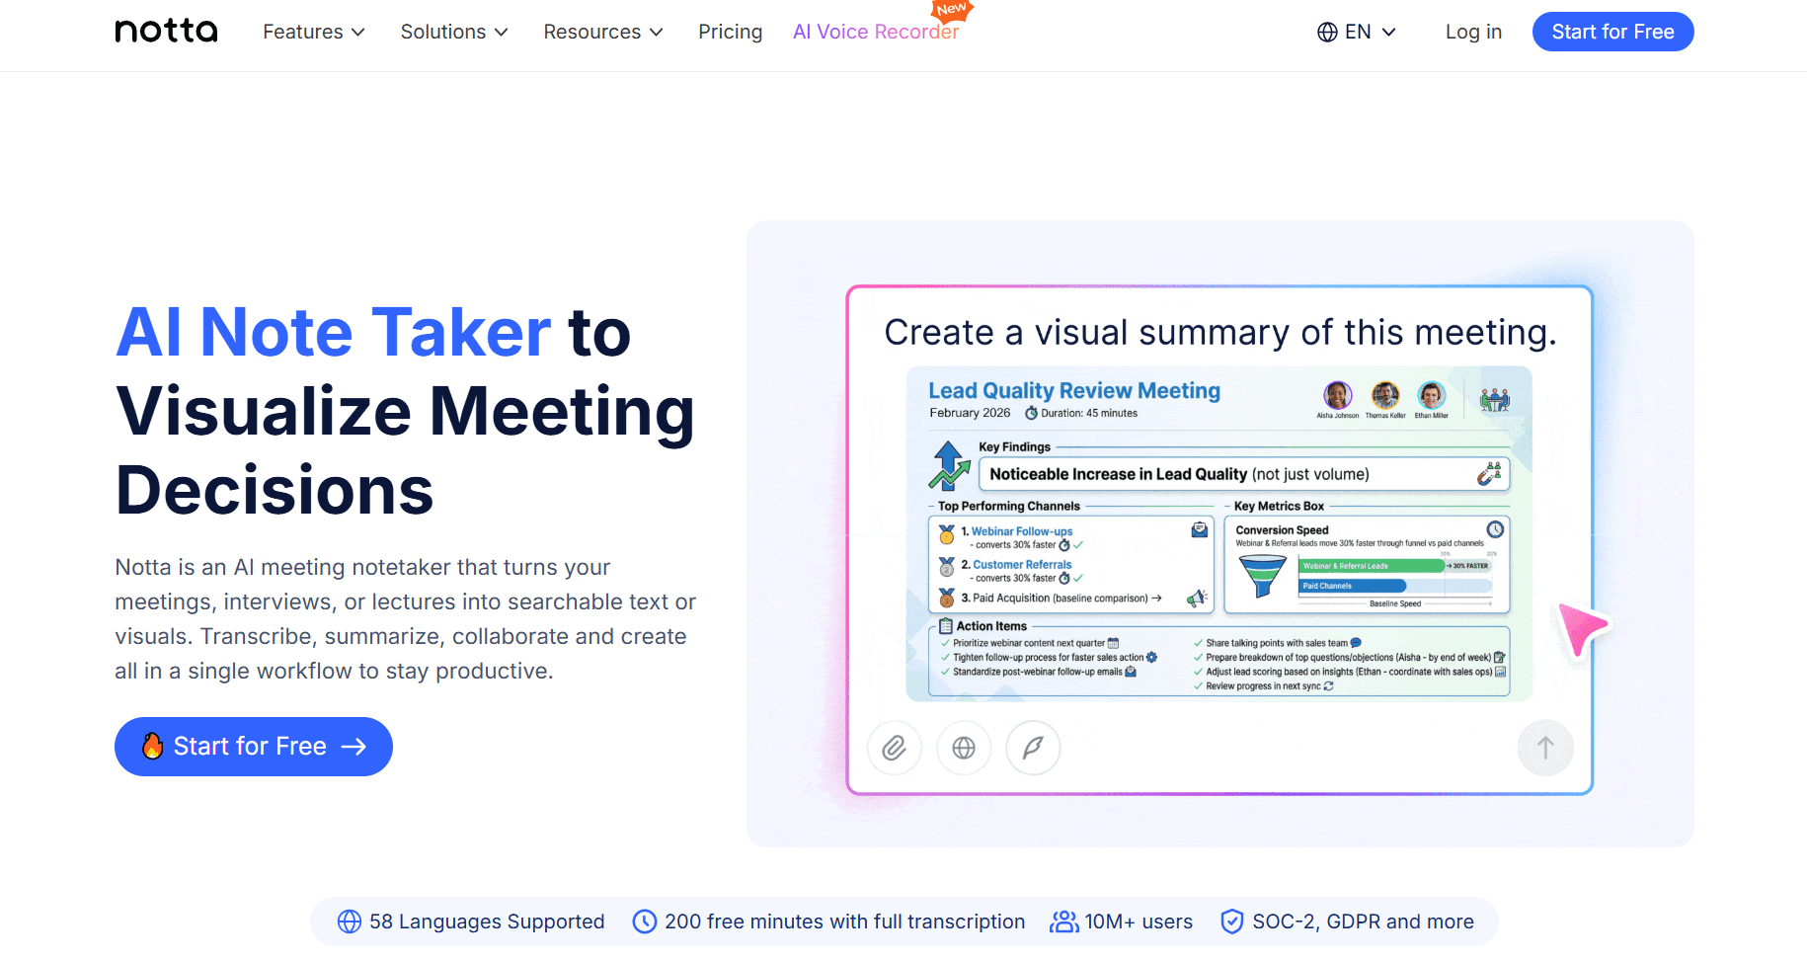Viewport: 1807px width, 961px height.
Task: Click the hero Start for Free button
Action: tap(254, 747)
